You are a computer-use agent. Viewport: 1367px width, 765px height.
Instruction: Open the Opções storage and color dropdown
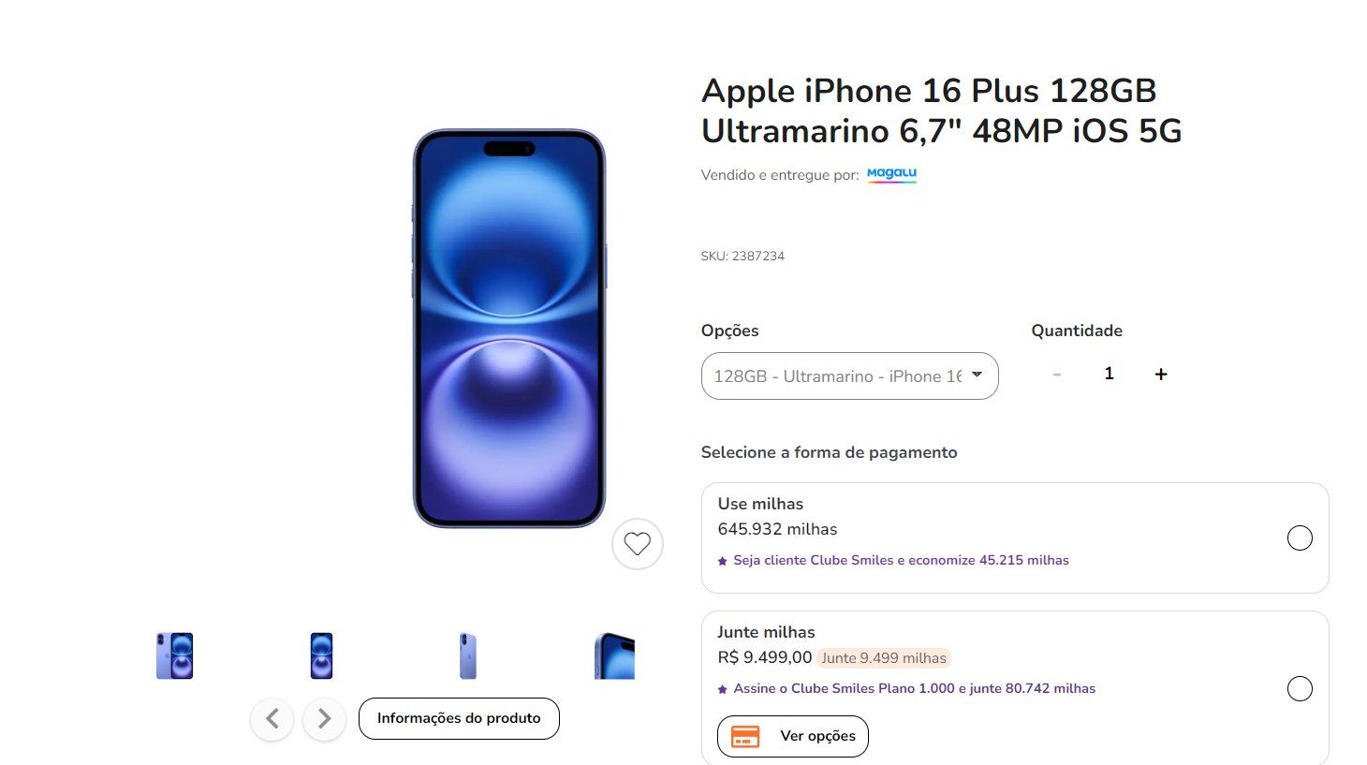pyautogui.click(x=849, y=375)
